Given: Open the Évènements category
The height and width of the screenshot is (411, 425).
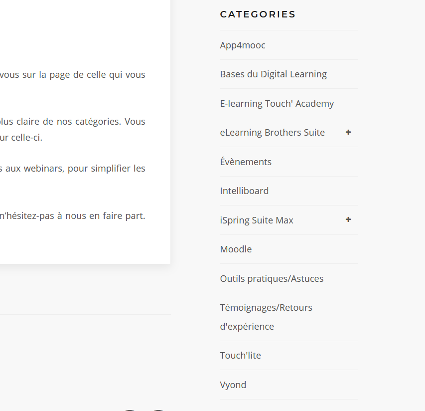Looking at the screenshot, I should click(246, 162).
